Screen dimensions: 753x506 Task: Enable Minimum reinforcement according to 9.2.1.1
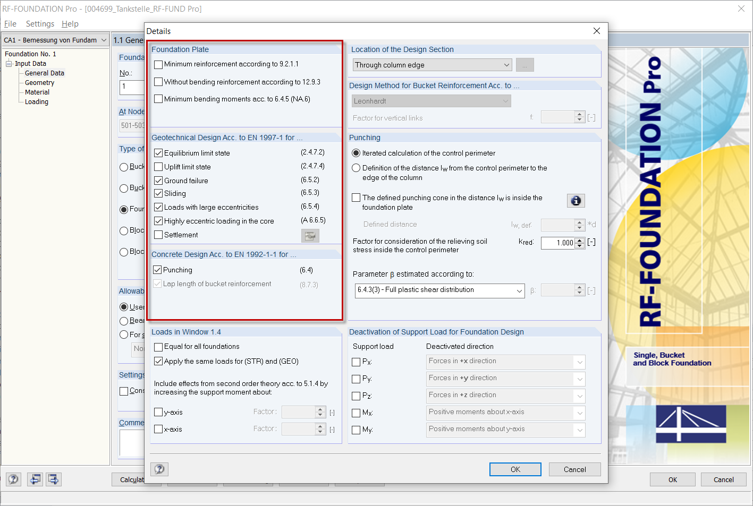coord(157,65)
